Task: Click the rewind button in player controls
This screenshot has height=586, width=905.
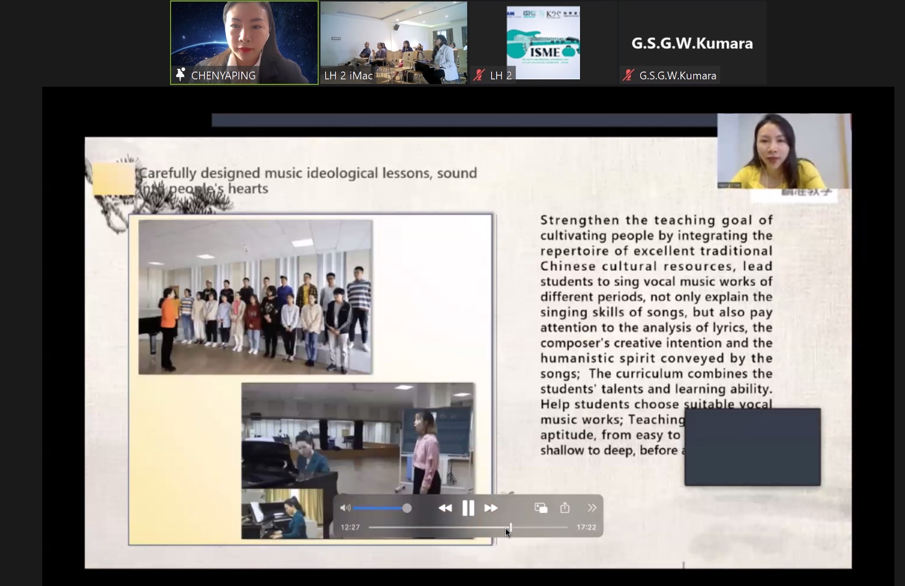Action: tap(445, 508)
